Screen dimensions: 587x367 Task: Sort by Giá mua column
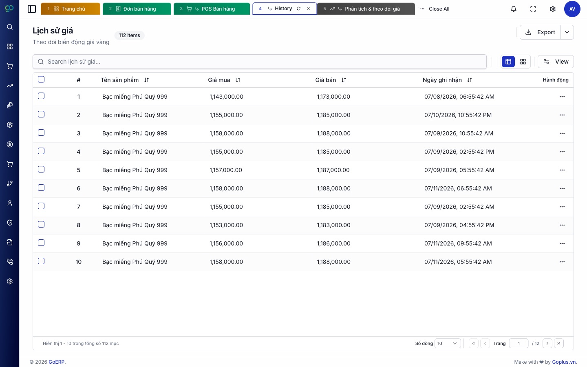click(x=224, y=80)
